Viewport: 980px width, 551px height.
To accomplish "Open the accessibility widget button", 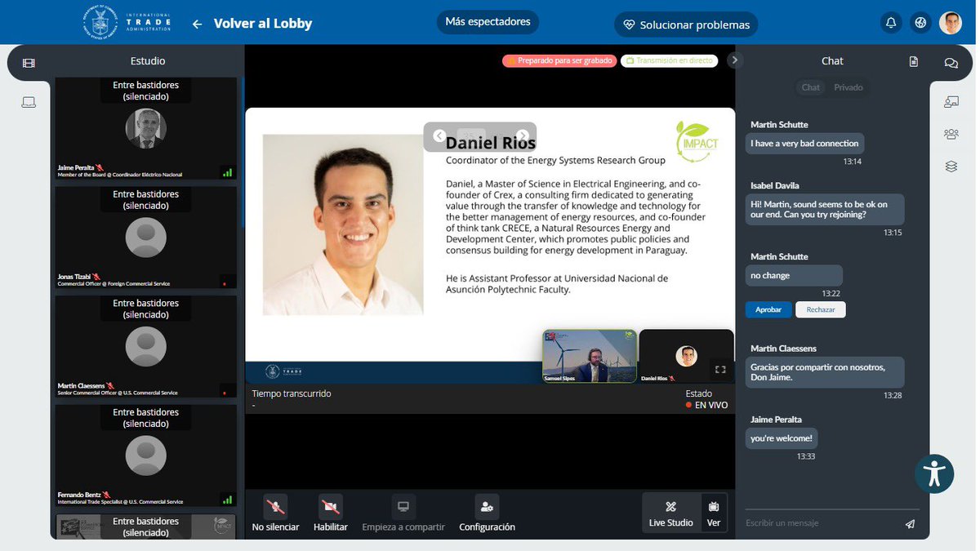I will coord(934,473).
